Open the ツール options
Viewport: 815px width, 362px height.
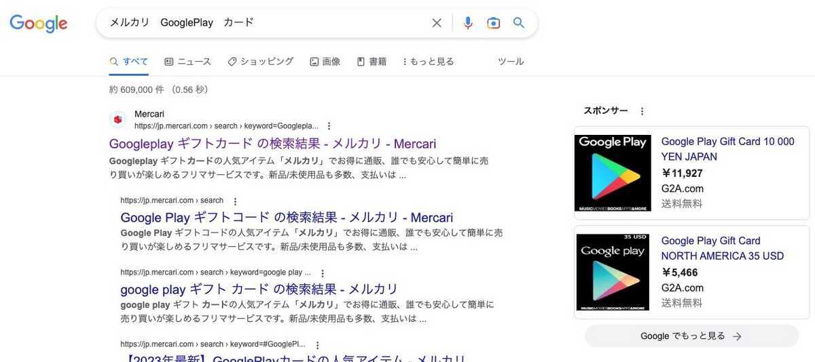pyautogui.click(x=511, y=62)
